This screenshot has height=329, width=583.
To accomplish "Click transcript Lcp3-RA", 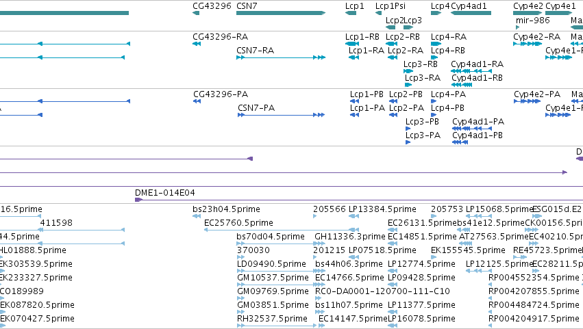I will (x=423, y=78).
